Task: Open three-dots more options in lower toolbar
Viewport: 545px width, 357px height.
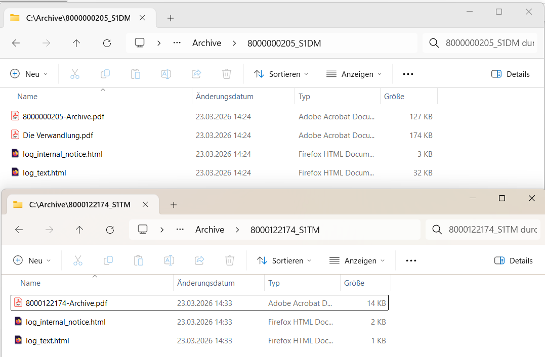Action: 411,261
